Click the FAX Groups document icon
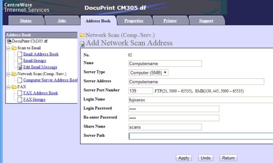 pos(20,100)
